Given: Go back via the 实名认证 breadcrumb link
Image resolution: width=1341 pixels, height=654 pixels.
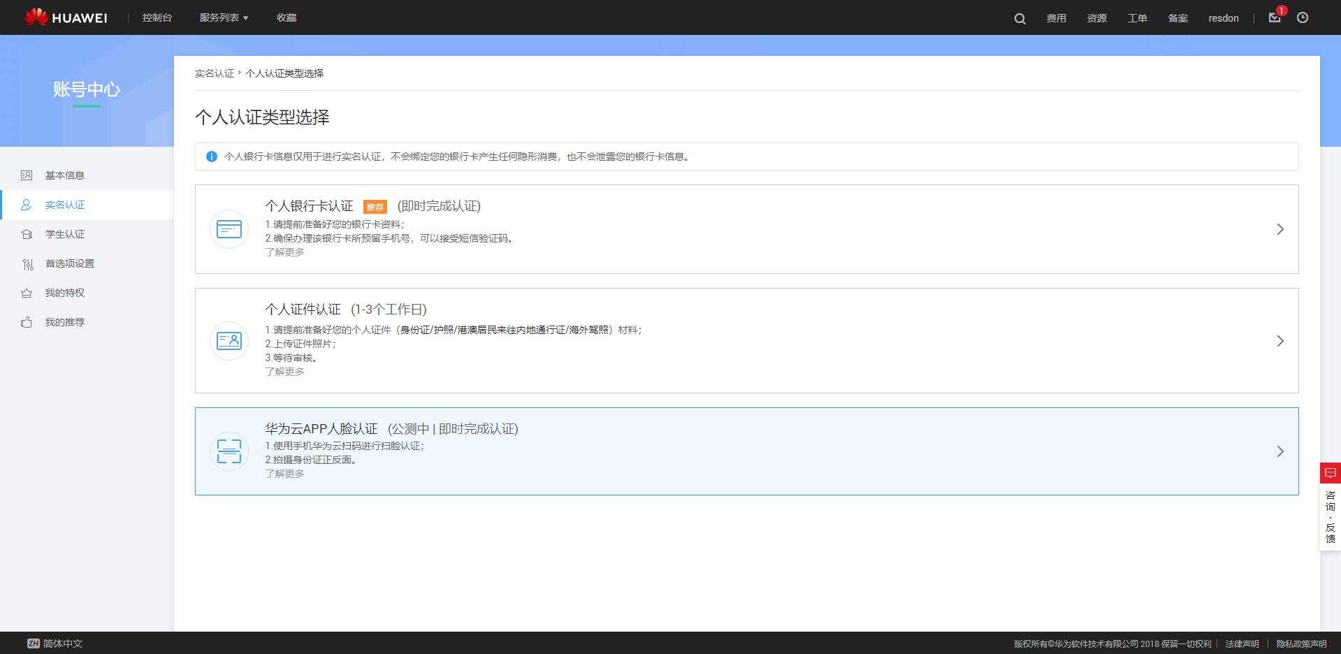Looking at the screenshot, I should click(215, 73).
